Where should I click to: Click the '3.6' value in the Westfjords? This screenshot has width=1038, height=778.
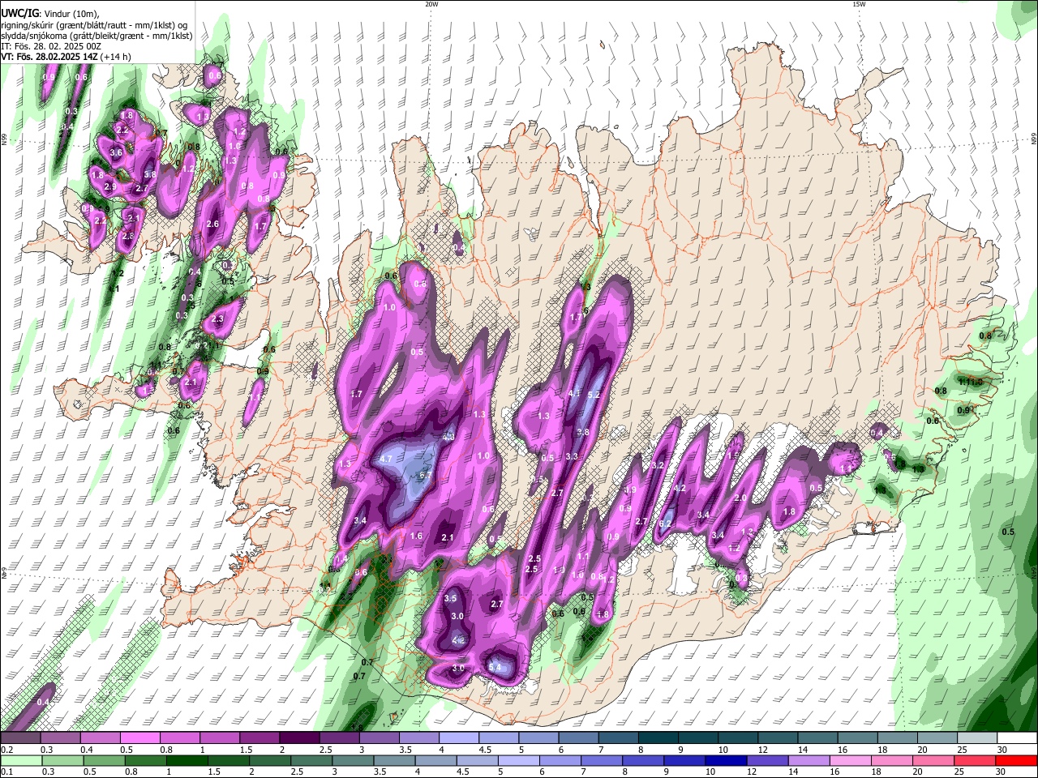(x=116, y=152)
